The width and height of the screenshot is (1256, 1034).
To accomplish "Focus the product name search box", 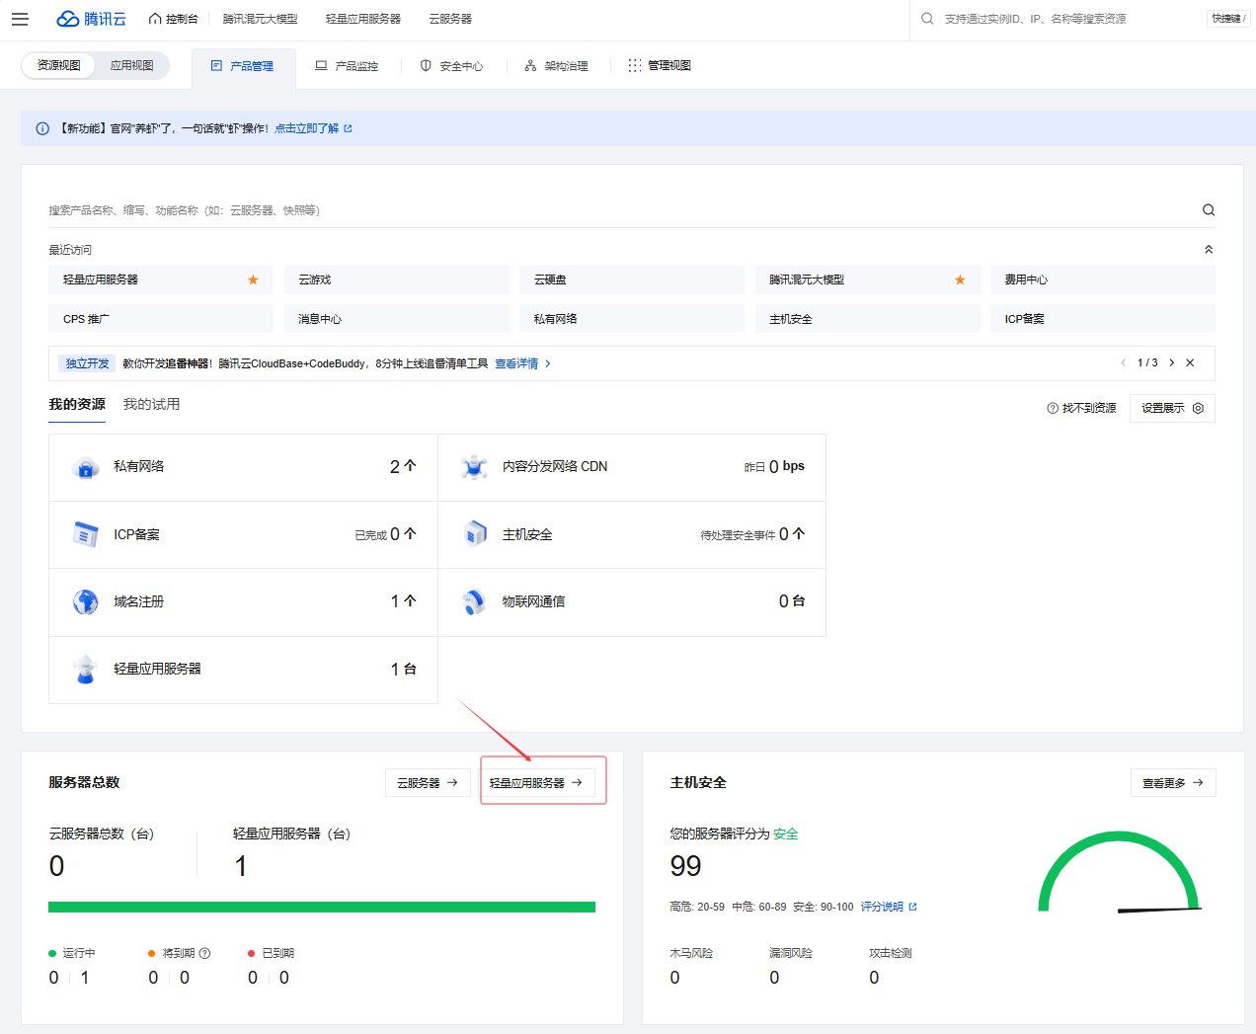I will tap(622, 210).
